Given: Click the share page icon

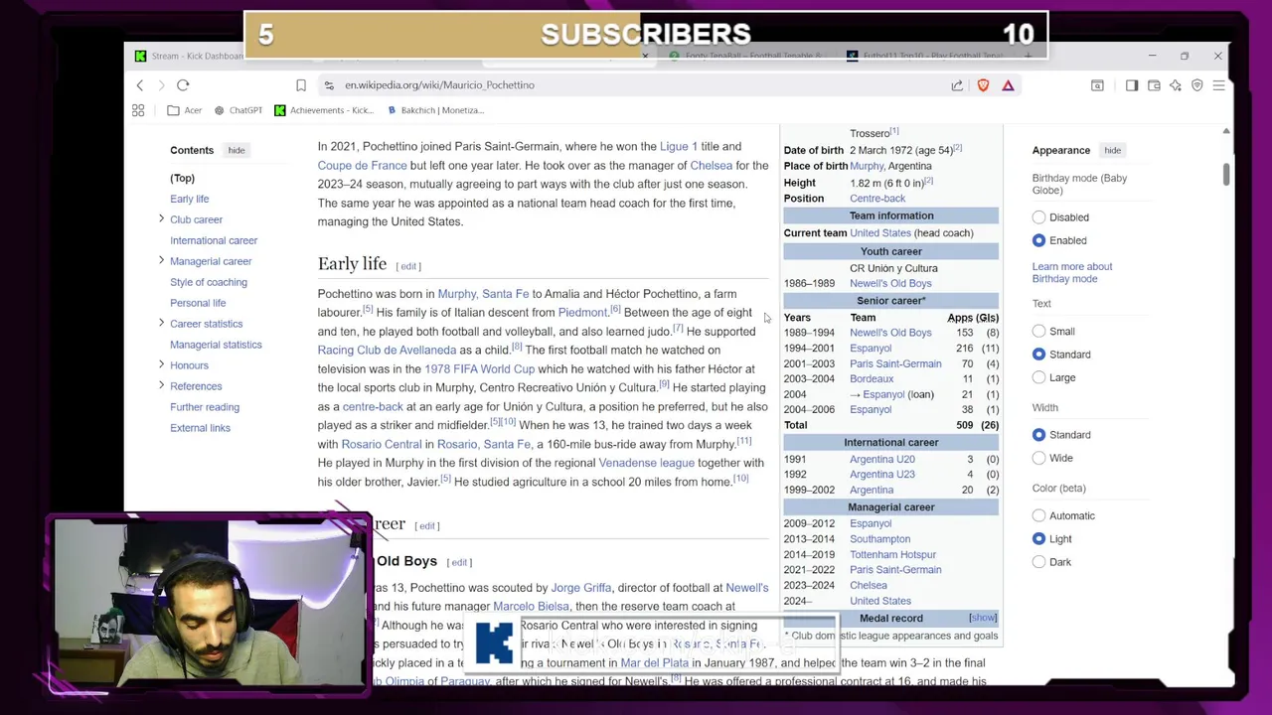Looking at the screenshot, I should (x=957, y=85).
